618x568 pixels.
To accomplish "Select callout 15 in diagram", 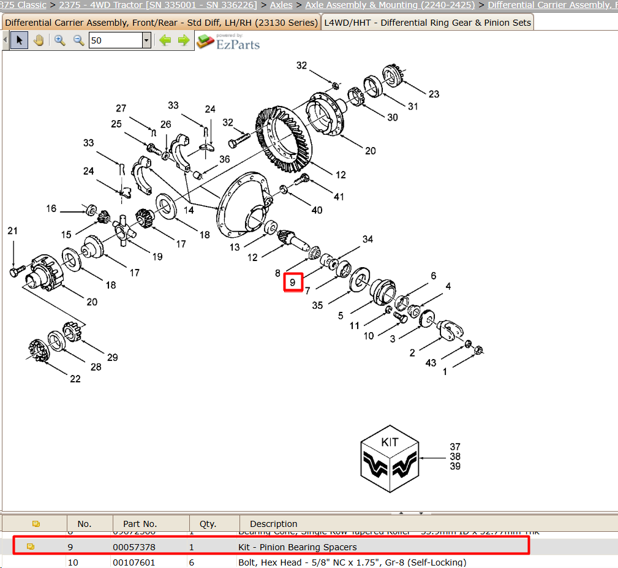I will (66, 235).
